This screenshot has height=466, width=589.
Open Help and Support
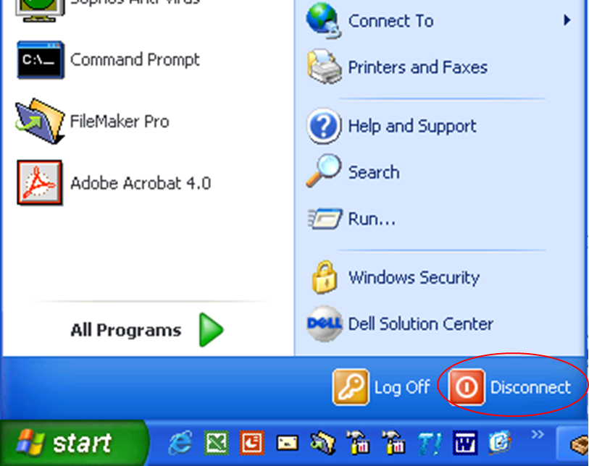point(392,126)
